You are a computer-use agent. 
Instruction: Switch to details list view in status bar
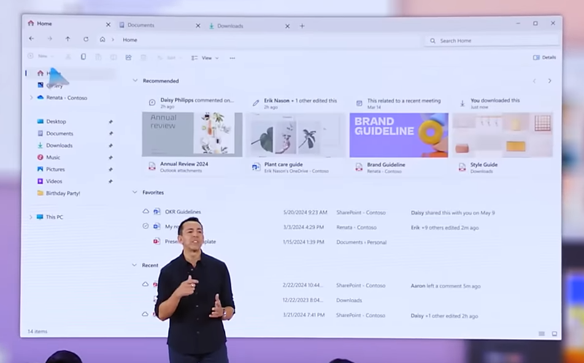click(x=542, y=334)
